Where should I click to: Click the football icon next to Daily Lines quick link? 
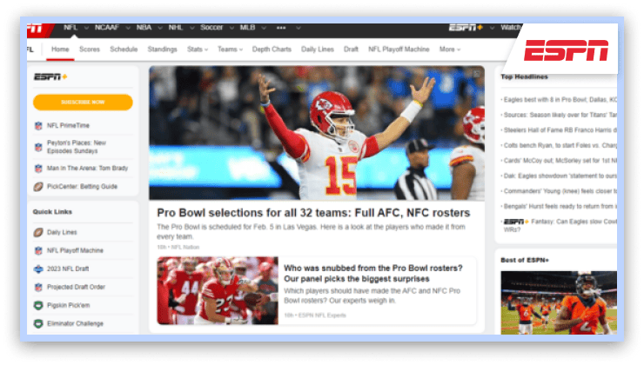[x=38, y=233]
